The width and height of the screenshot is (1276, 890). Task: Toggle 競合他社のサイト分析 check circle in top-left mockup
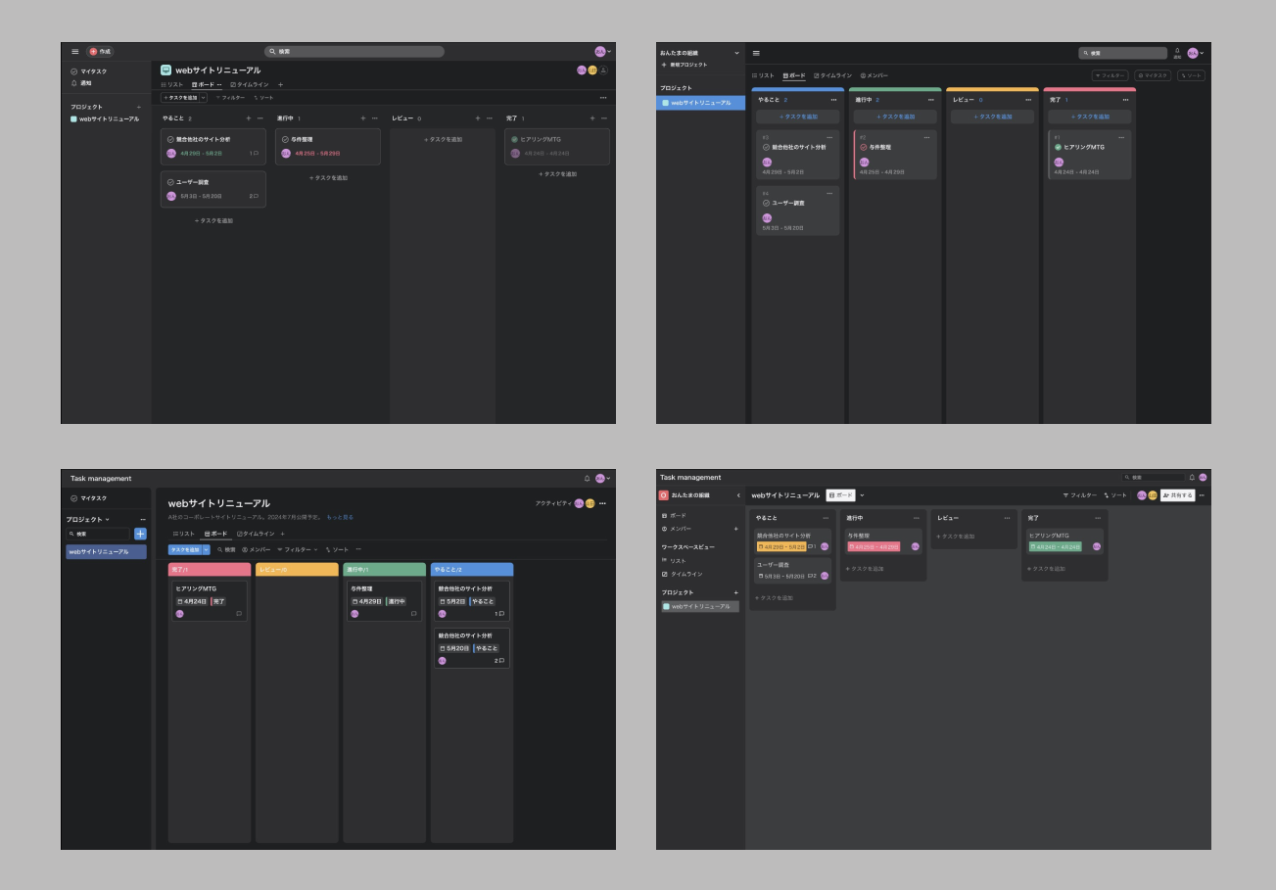tap(170, 139)
